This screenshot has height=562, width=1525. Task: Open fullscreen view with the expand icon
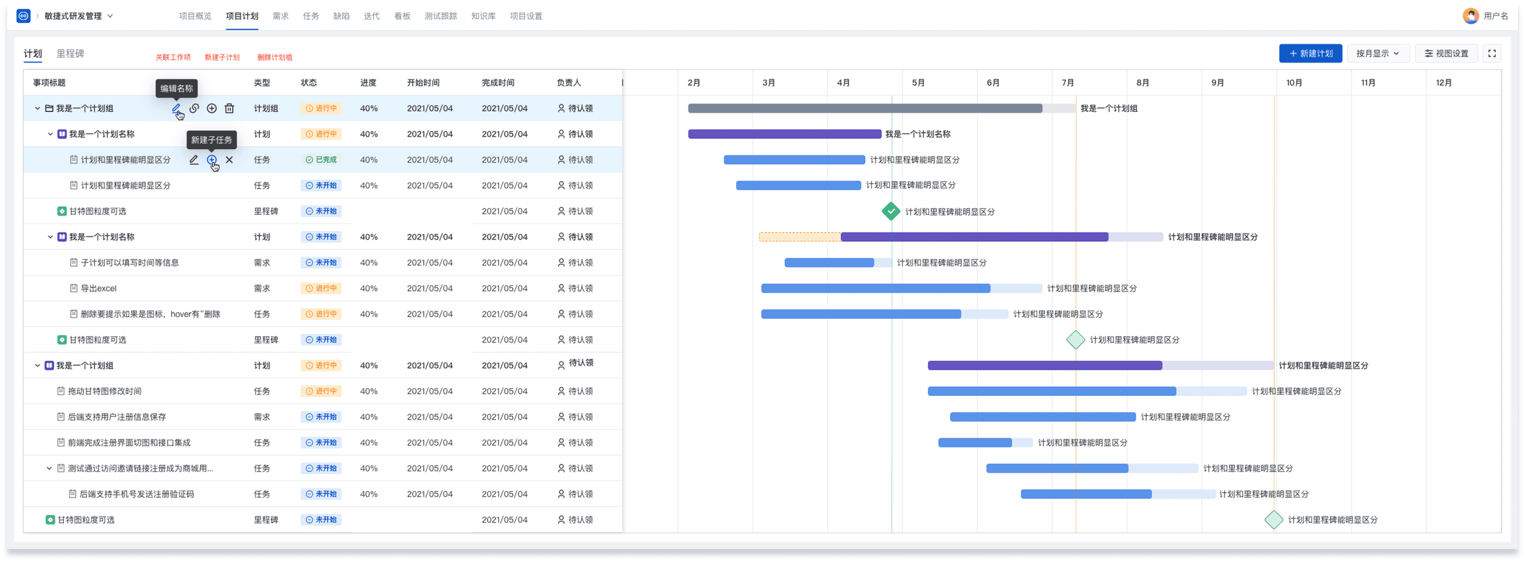pyautogui.click(x=1492, y=53)
